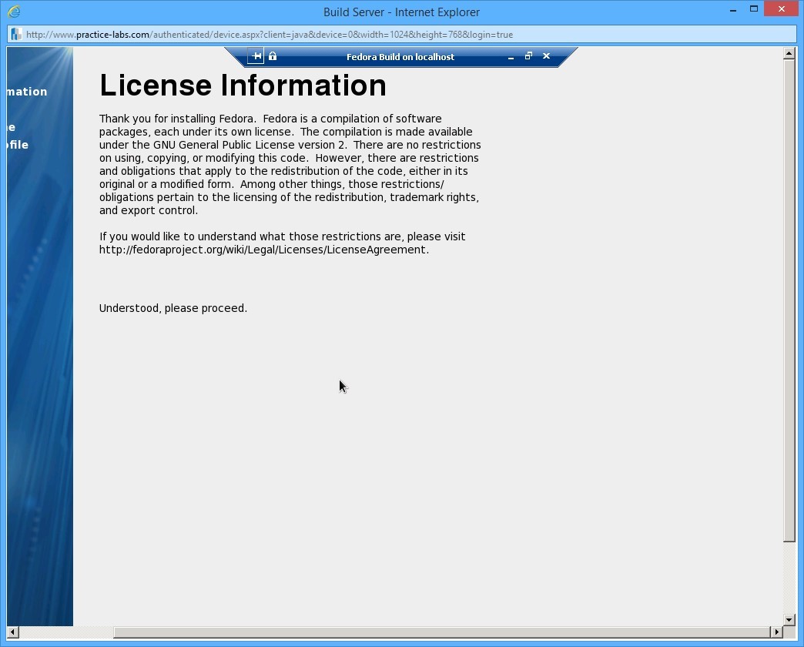Viewport: 804px width, 647px height.
Task: Restore the Fedora Build viewer window
Action: pyautogui.click(x=528, y=56)
